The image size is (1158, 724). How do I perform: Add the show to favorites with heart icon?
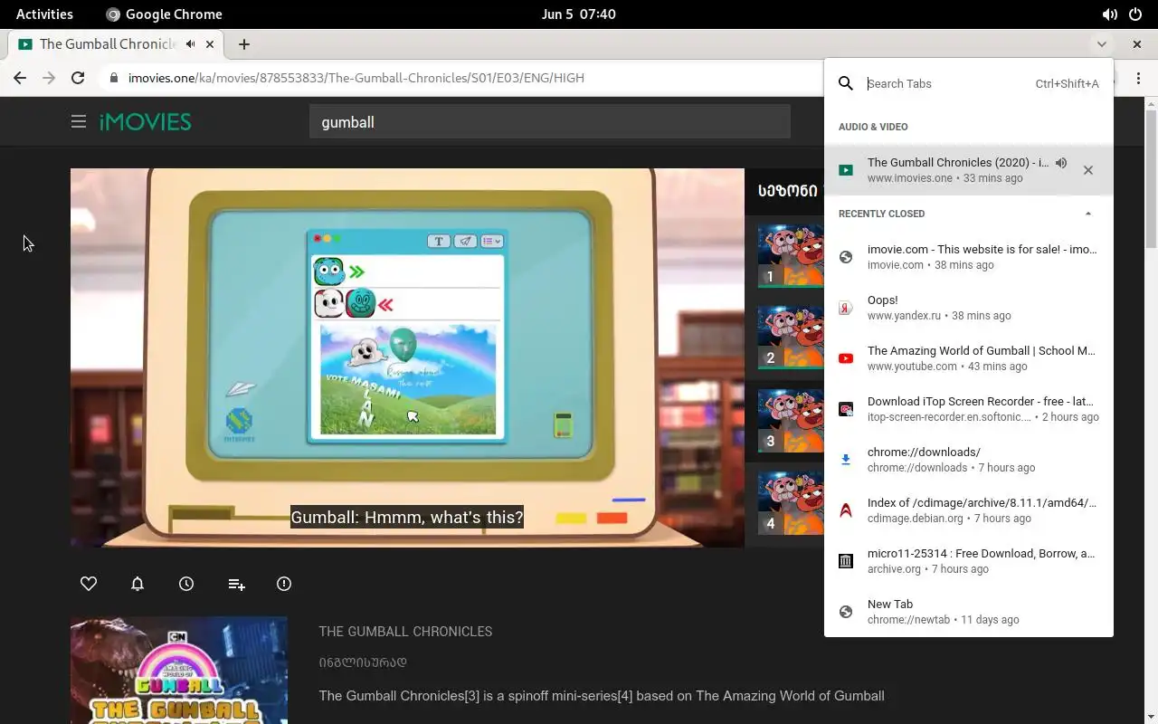pos(89,584)
